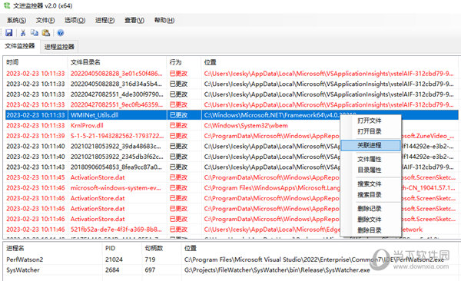Choose 目录属性 in the context menu
The width and height of the screenshot is (461, 281).
point(370,170)
